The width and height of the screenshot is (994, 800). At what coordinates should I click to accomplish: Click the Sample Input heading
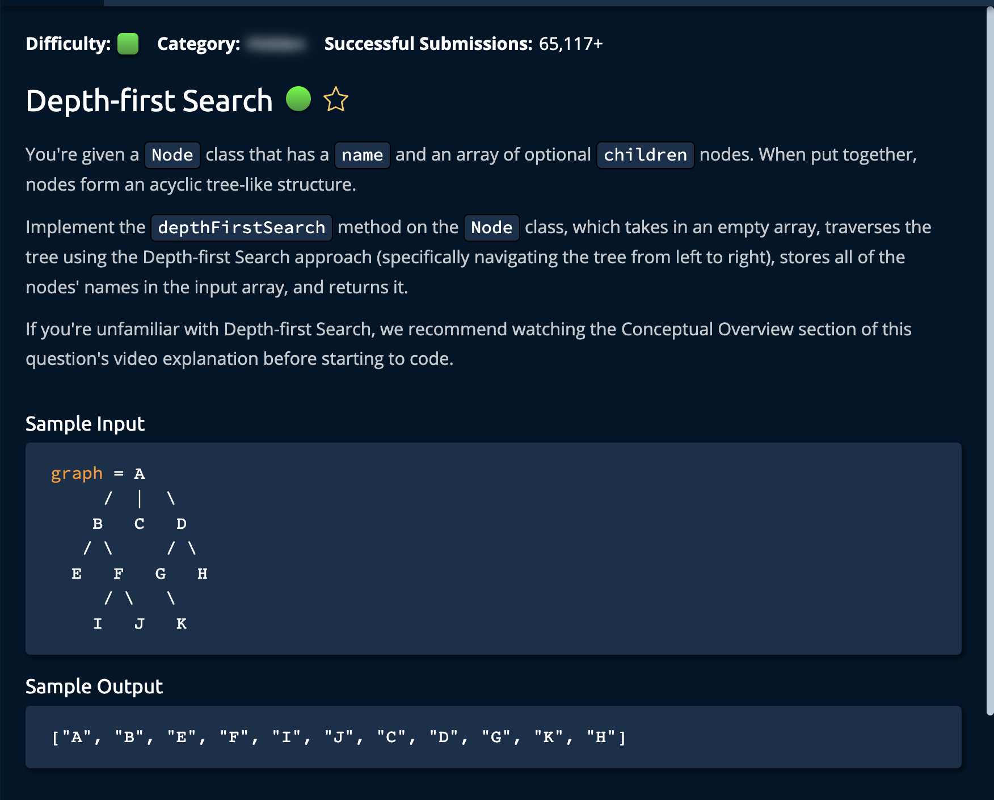(85, 424)
